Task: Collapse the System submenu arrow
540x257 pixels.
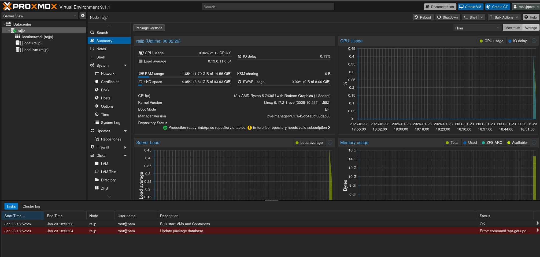Action: [125, 66]
